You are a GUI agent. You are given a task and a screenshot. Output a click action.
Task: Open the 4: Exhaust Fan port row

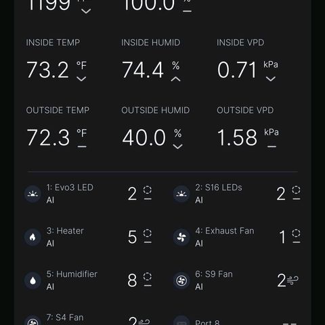(237, 237)
